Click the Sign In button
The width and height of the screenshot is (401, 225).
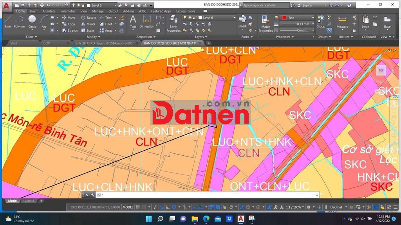305,5
